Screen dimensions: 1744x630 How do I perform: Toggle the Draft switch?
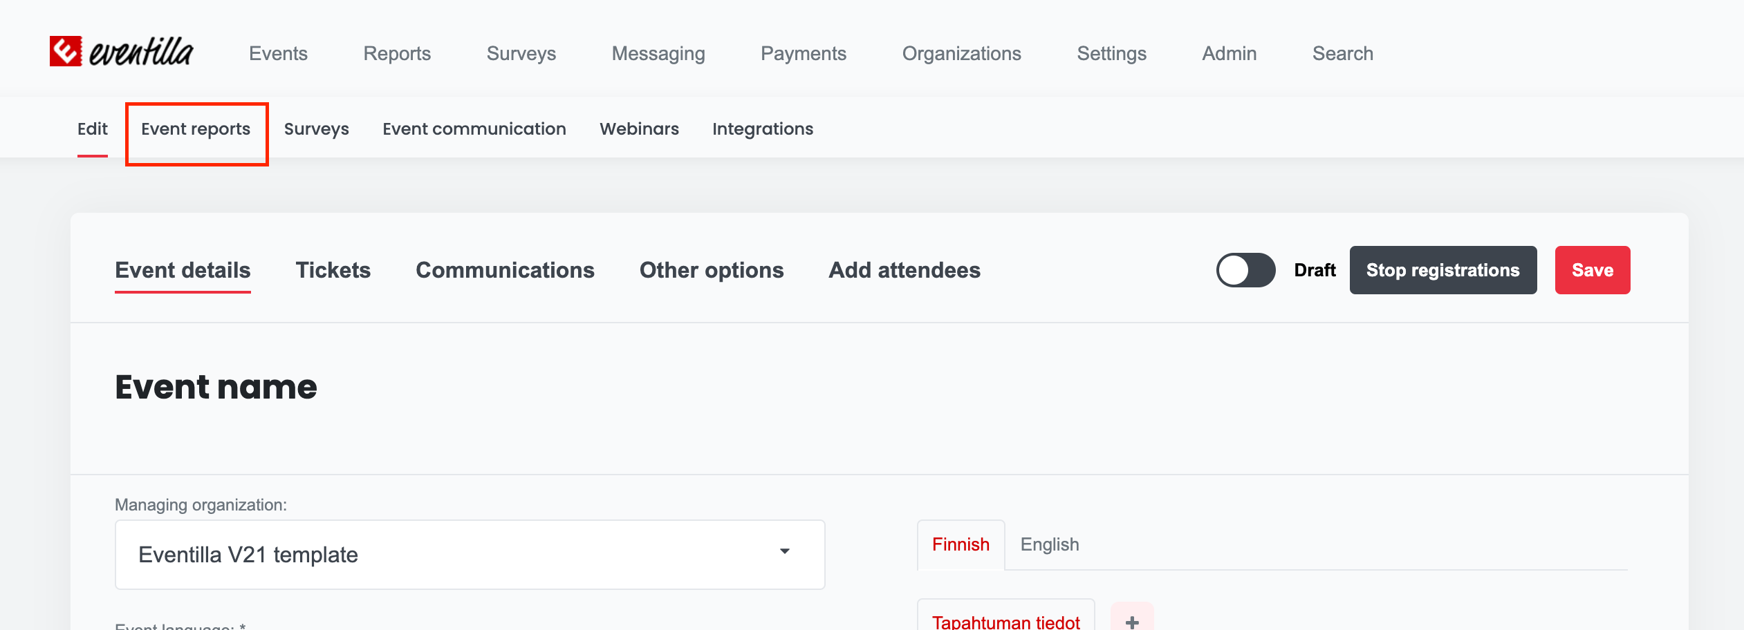click(x=1245, y=270)
